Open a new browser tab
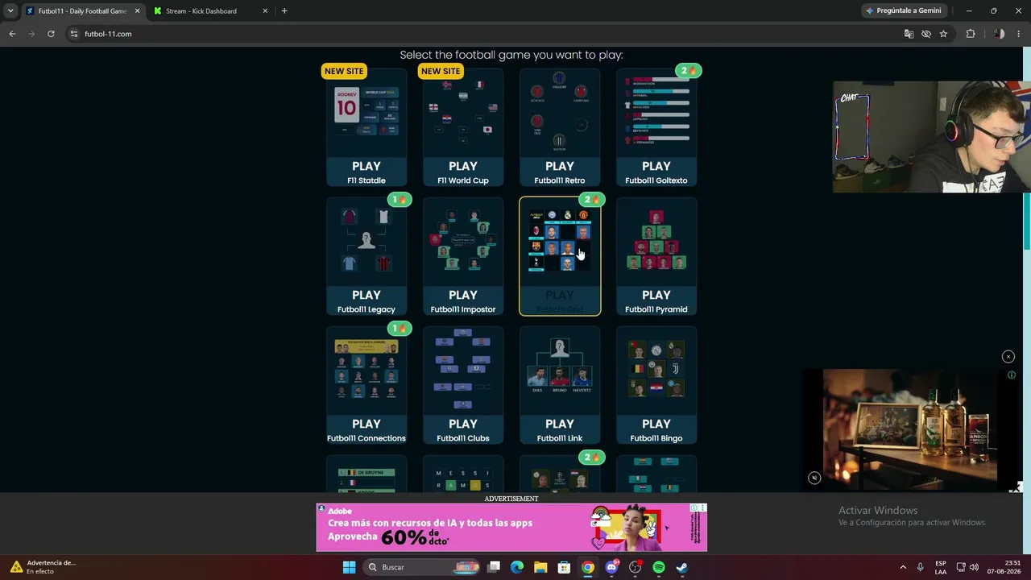This screenshot has height=580, width=1031. (x=284, y=11)
